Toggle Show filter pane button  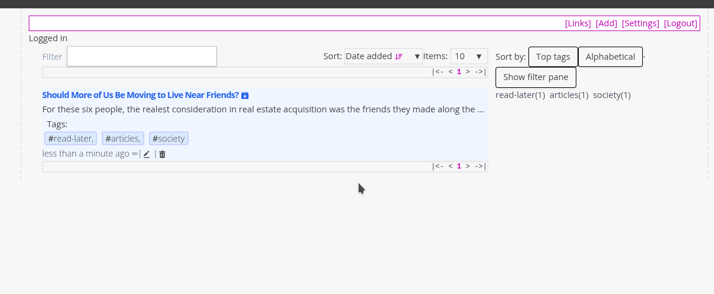(x=536, y=77)
